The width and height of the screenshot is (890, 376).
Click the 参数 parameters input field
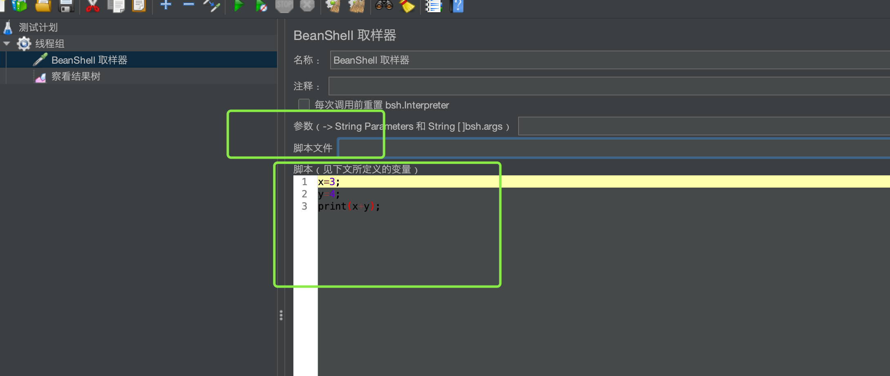(704, 126)
